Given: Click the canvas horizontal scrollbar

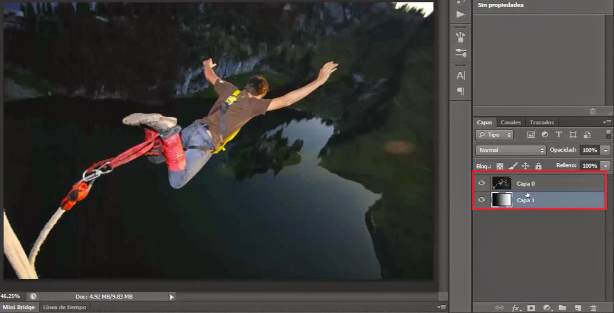Looking at the screenshot, I should [307, 297].
